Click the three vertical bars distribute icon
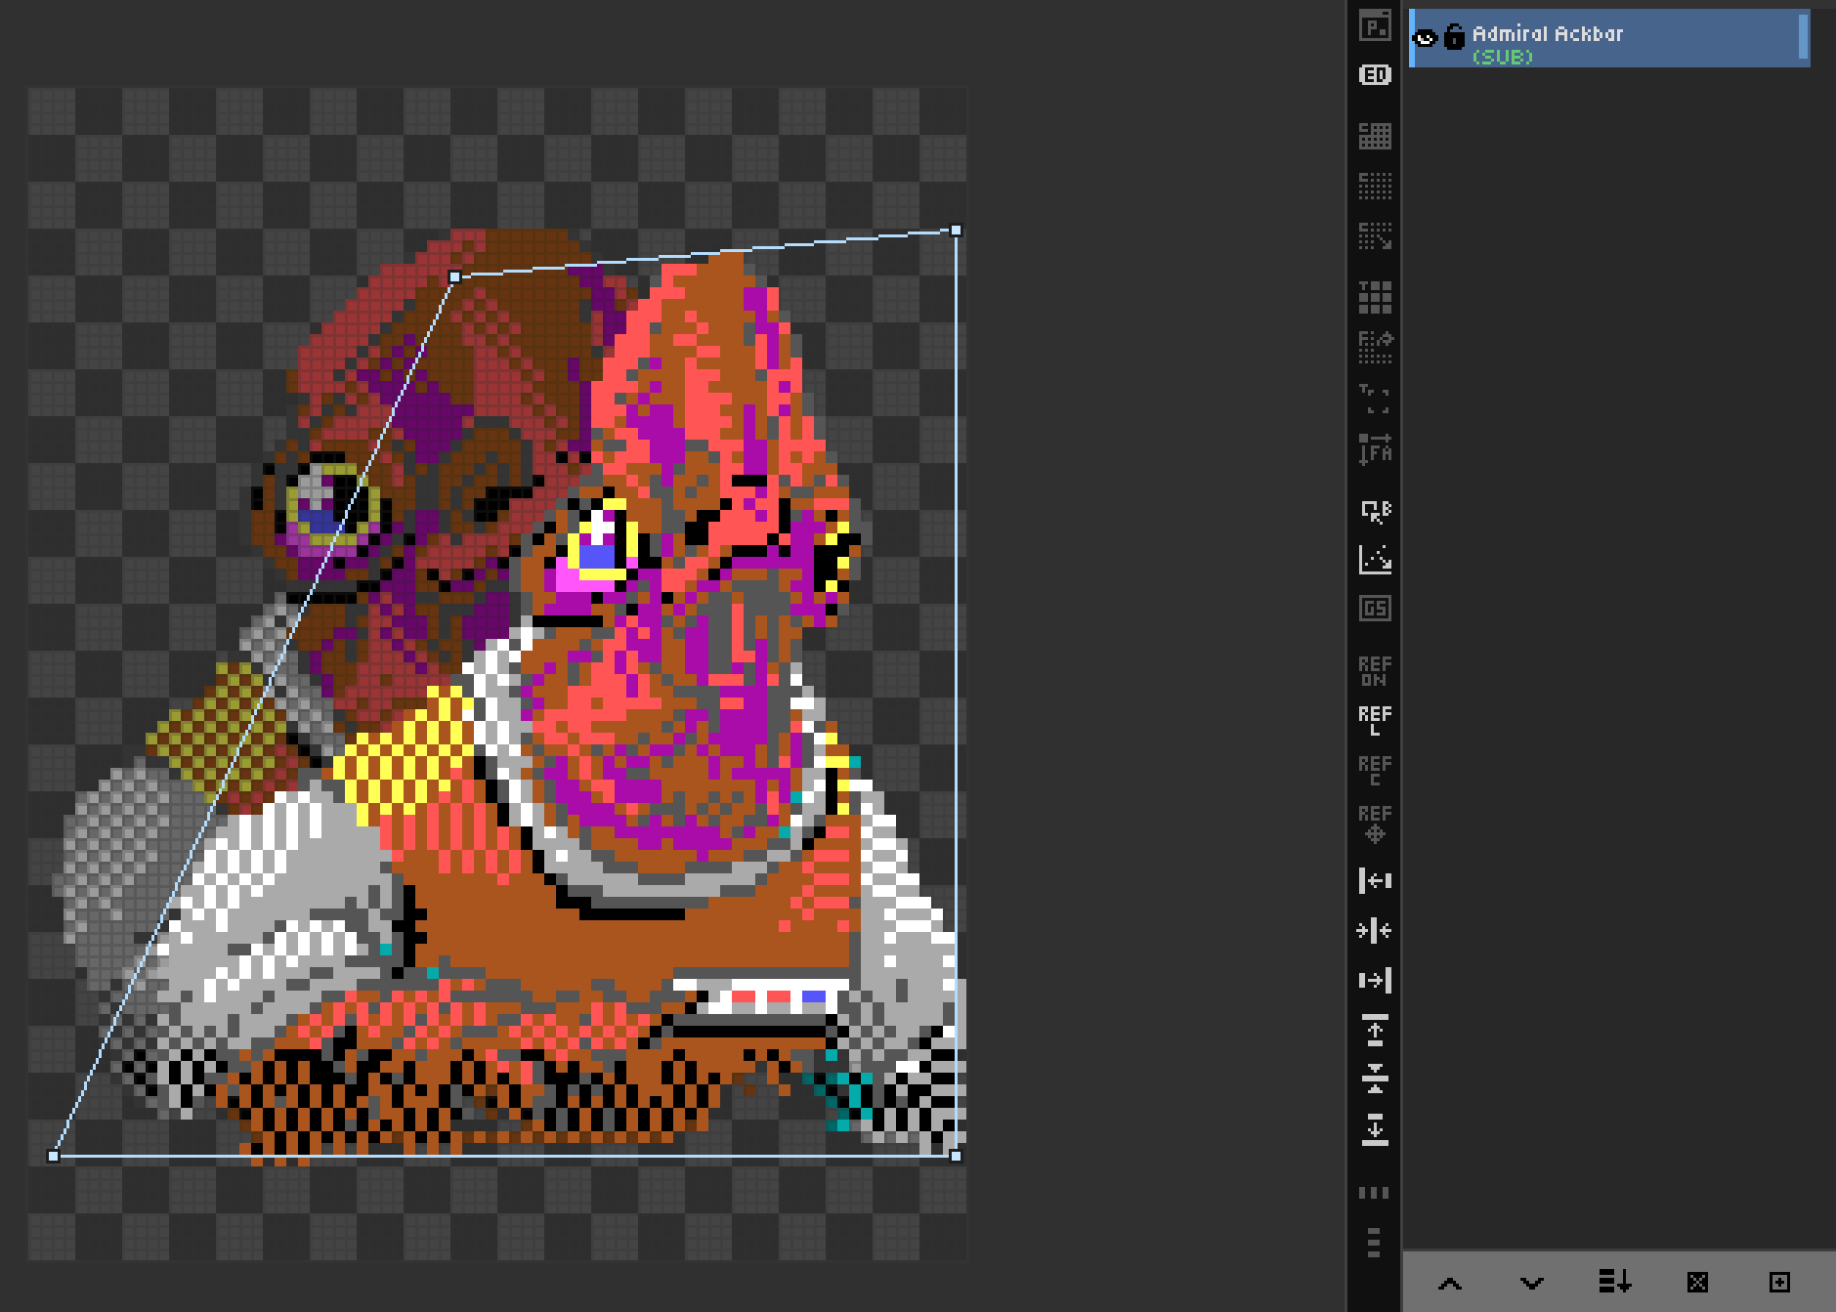Viewport: 1836px width, 1312px height. (x=1375, y=1193)
